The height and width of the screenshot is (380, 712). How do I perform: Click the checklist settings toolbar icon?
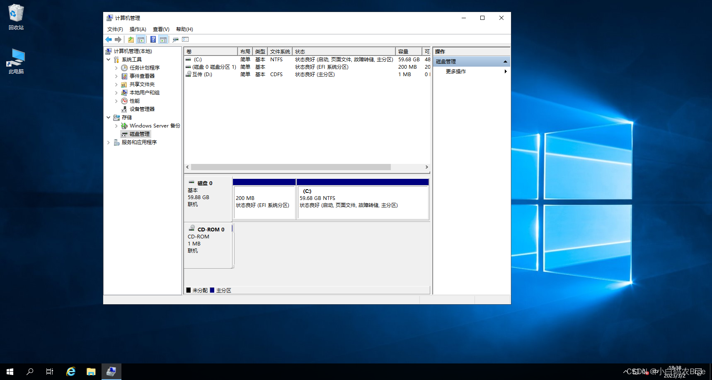coord(185,39)
